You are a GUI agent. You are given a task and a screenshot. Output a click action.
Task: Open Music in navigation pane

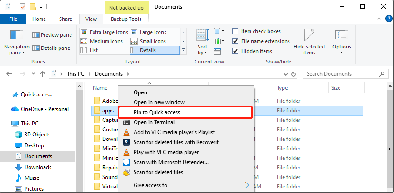pyautogui.click(x=27, y=178)
